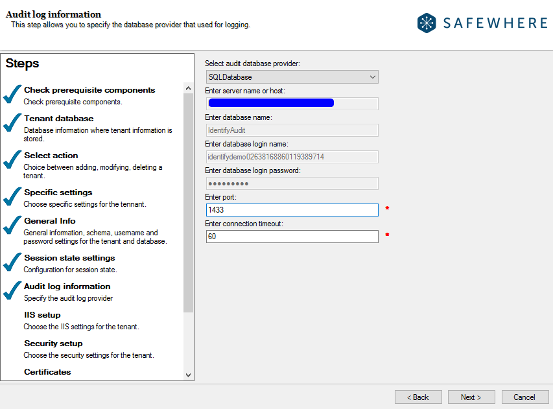Click the dropdown arrow on SQLDatabase selector
Image resolution: width=553 pixels, height=409 pixels.
click(373, 76)
